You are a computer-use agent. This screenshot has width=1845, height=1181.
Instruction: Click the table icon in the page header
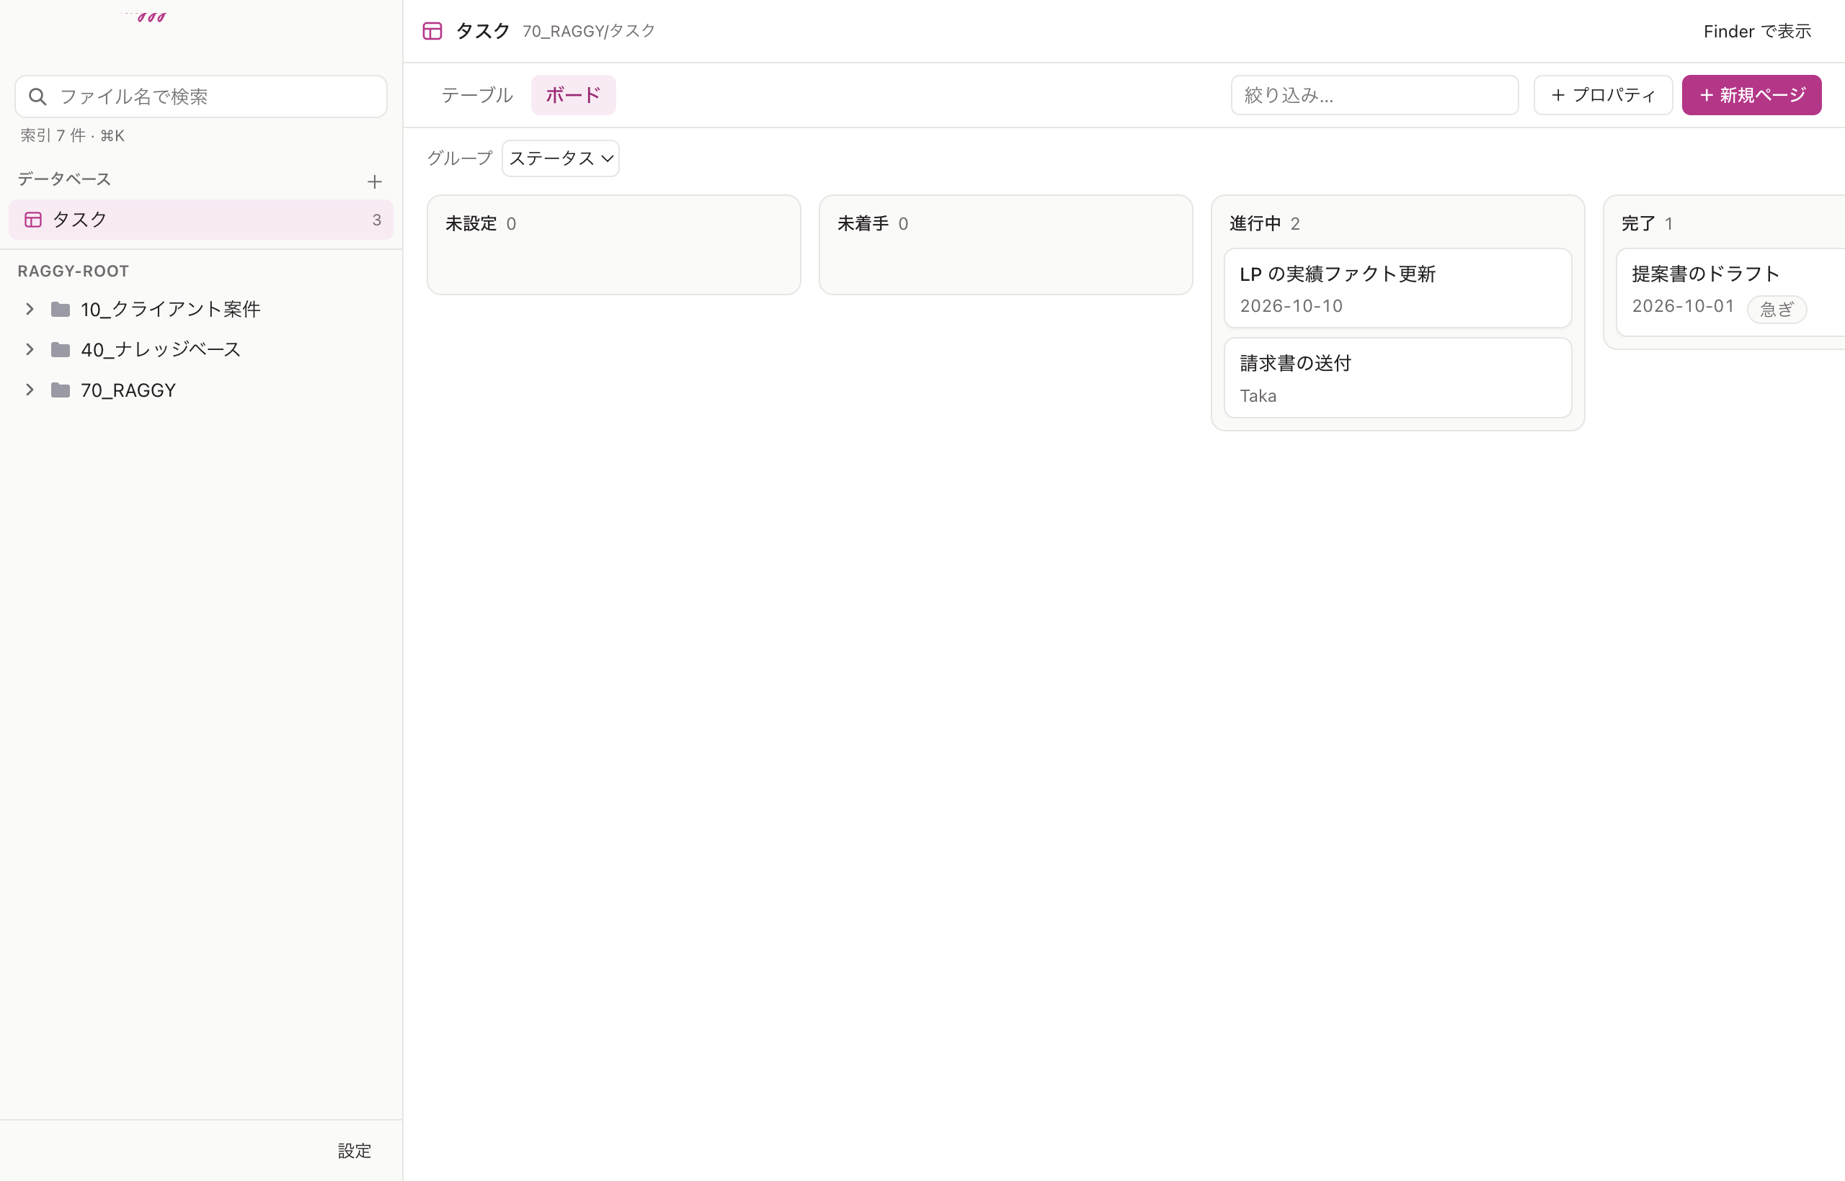(x=433, y=32)
